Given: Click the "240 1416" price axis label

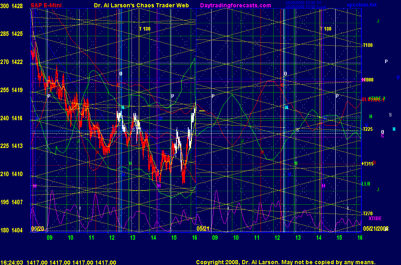Looking at the screenshot, I should click(11, 118).
